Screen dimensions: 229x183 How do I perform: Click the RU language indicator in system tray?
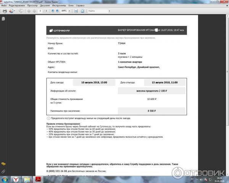click(x=192, y=178)
